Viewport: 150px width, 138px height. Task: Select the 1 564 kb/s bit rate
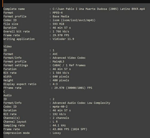point(61,73)
